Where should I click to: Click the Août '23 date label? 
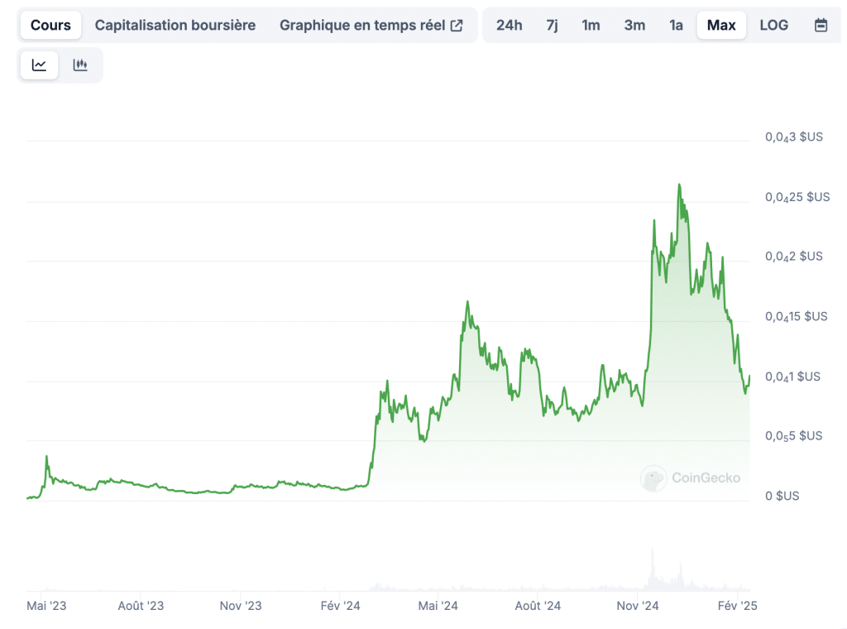(141, 606)
